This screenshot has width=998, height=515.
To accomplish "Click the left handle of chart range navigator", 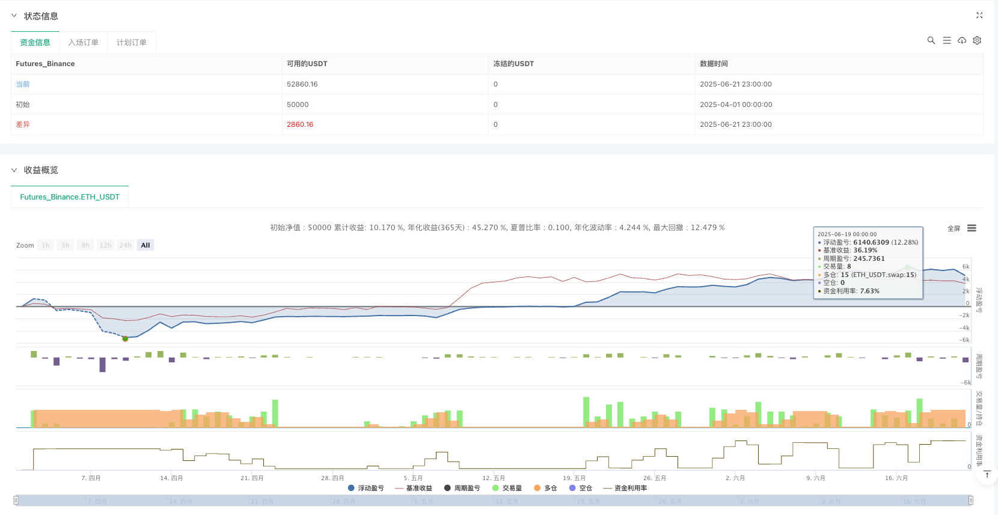I will (x=16, y=500).
